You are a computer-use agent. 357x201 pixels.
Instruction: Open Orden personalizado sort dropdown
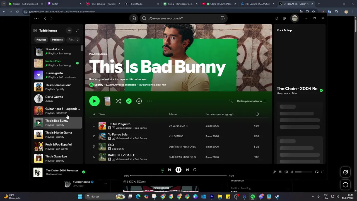(x=252, y=101)
